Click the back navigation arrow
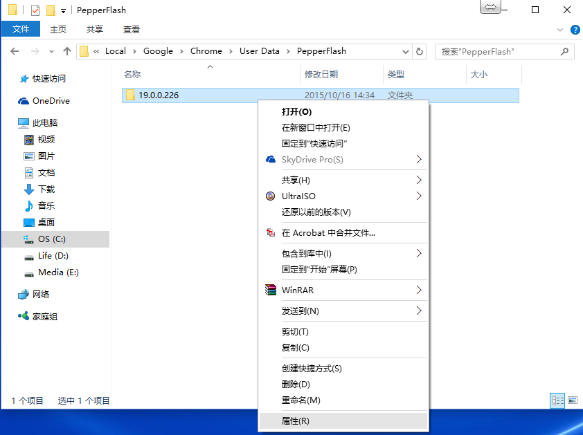 click(15, 51)
